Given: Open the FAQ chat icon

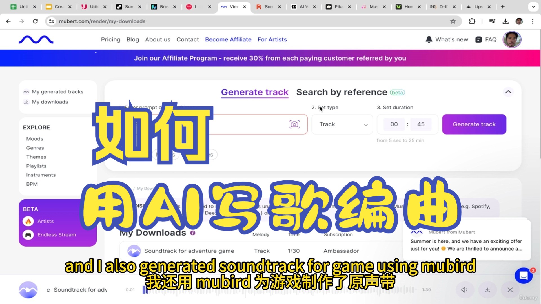Looking at the screenshot, I should (478, 40).
